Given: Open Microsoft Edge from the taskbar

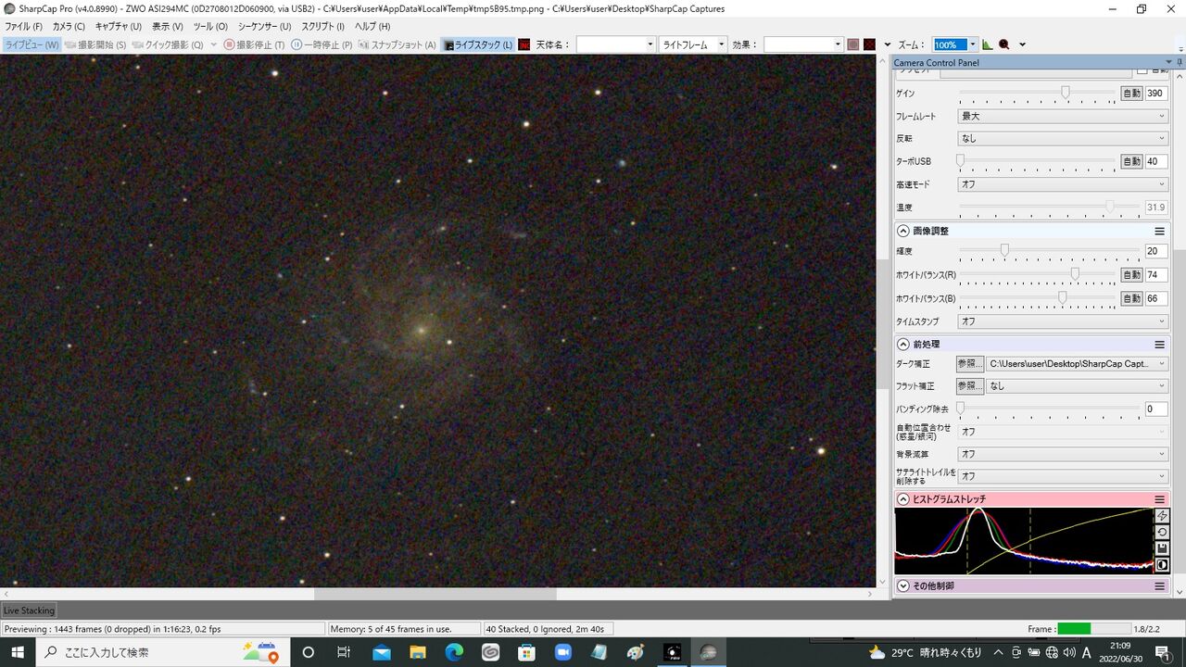Looking at the screenshot, I should (x=453, y=652).
